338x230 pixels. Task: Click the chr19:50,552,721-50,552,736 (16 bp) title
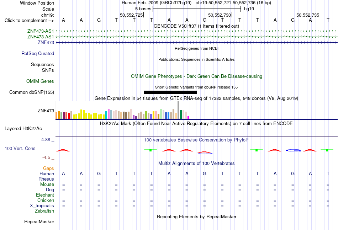point(233,3)
